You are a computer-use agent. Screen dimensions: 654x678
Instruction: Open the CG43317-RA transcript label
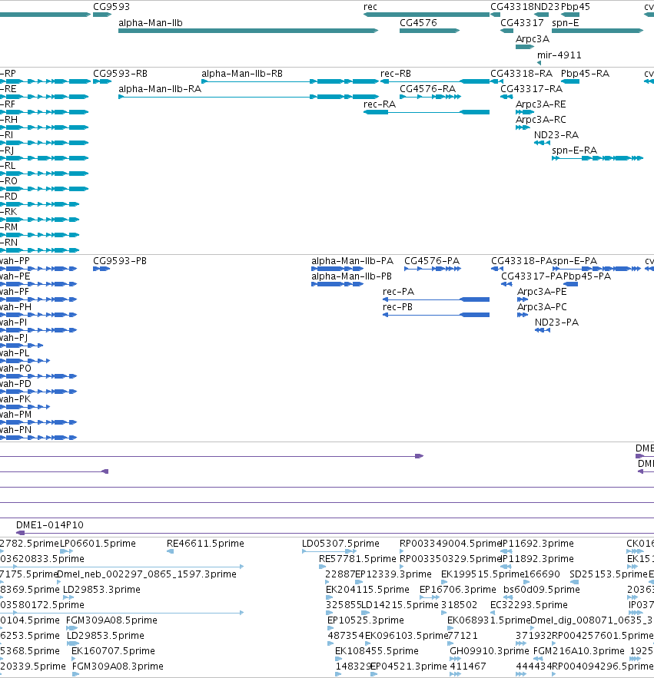tap(532, 88)
